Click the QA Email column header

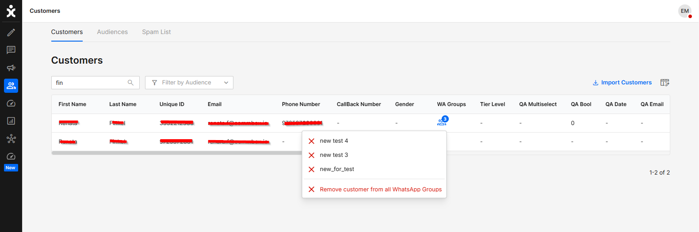coord(652,104)
